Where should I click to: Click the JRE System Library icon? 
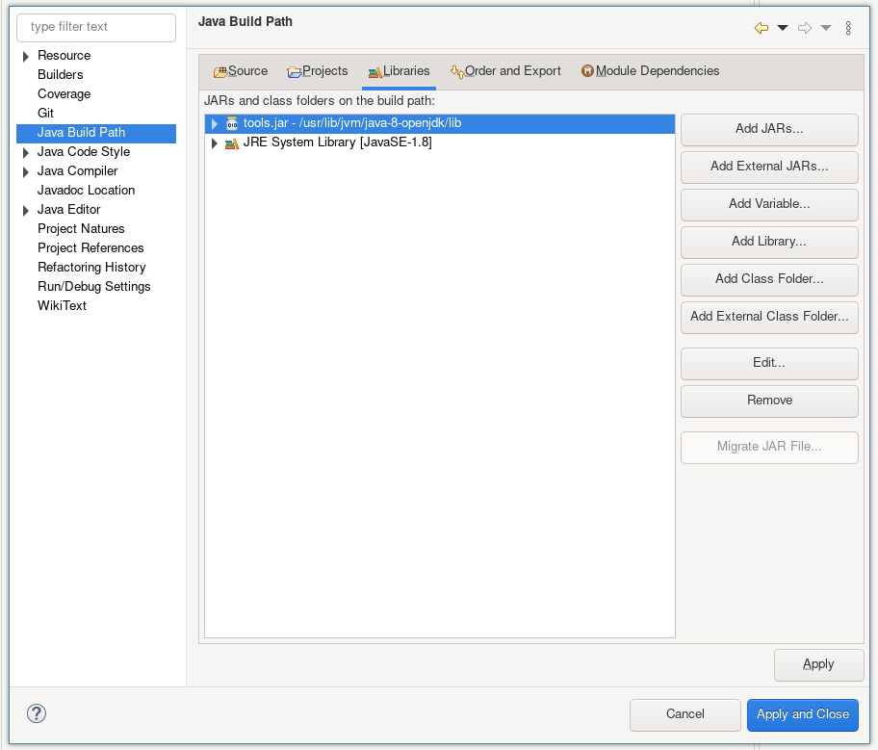(231, 143)
